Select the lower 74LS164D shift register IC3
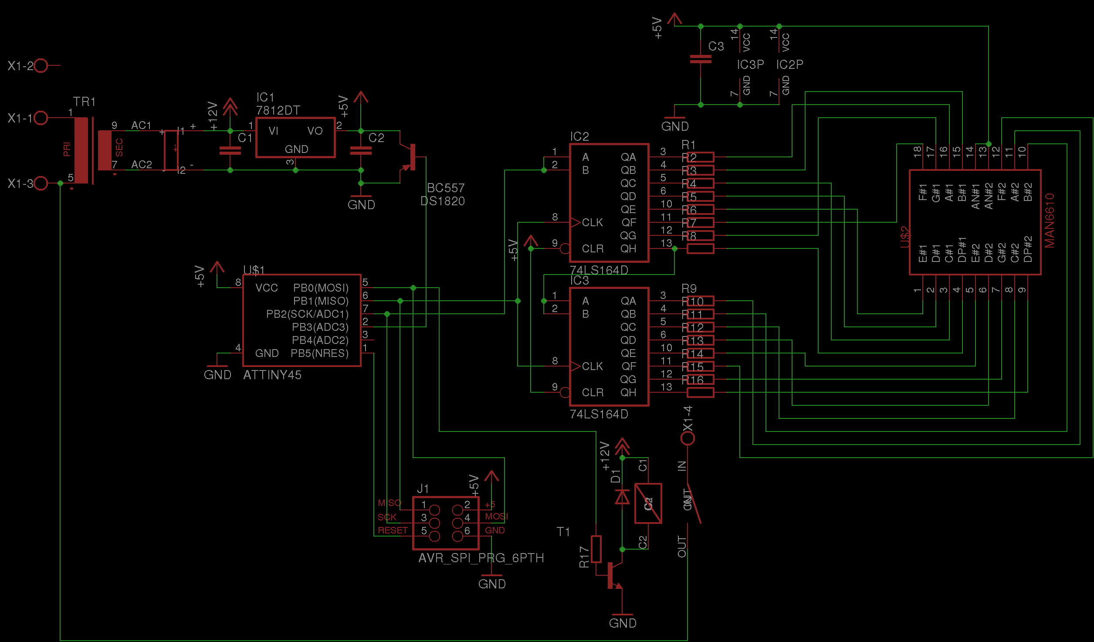Viewport: 1094px width, 642px height. pos(609,346)
